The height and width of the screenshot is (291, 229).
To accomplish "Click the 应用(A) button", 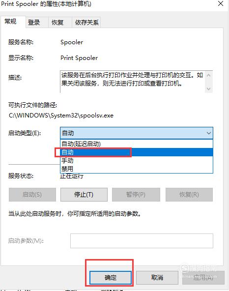I will tap(203, 278).
